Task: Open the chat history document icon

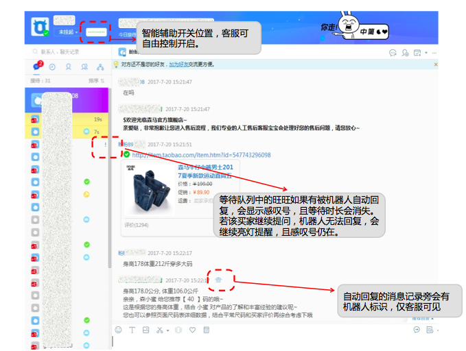Action: point(430,330)
